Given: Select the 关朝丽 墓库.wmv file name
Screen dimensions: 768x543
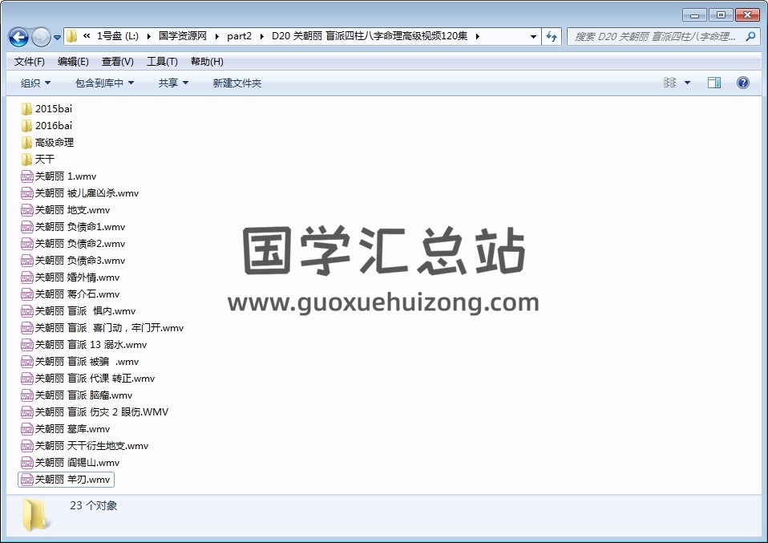Looking at the screenshot, I should (x=72, y=429).
